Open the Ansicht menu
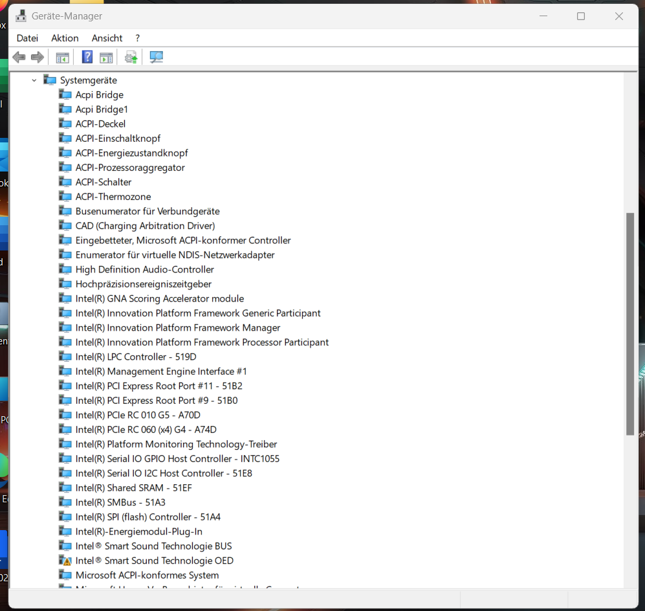This screenshot has width=645, height=611. (107, 38)
